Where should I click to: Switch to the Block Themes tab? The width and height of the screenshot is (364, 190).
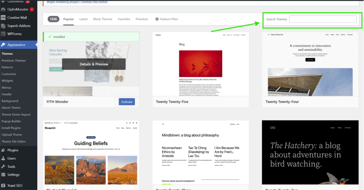pyautogui.click(x=103, y=19)
